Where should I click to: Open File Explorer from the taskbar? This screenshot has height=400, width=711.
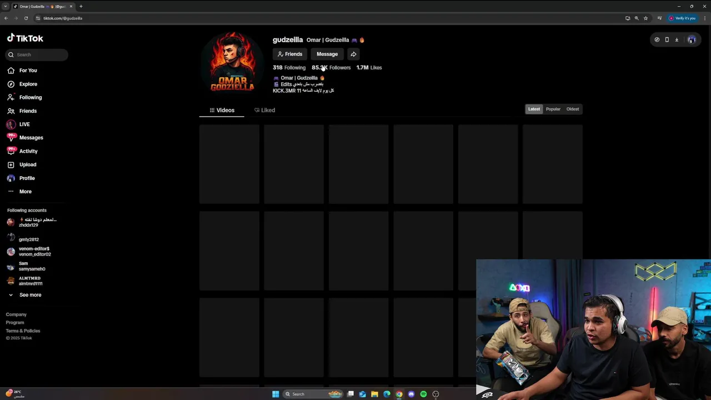(x=375, y=394)
